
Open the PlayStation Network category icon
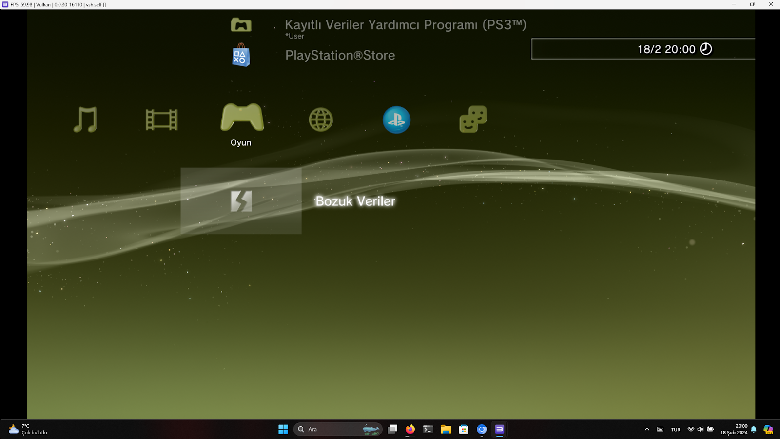coord(396,120)
